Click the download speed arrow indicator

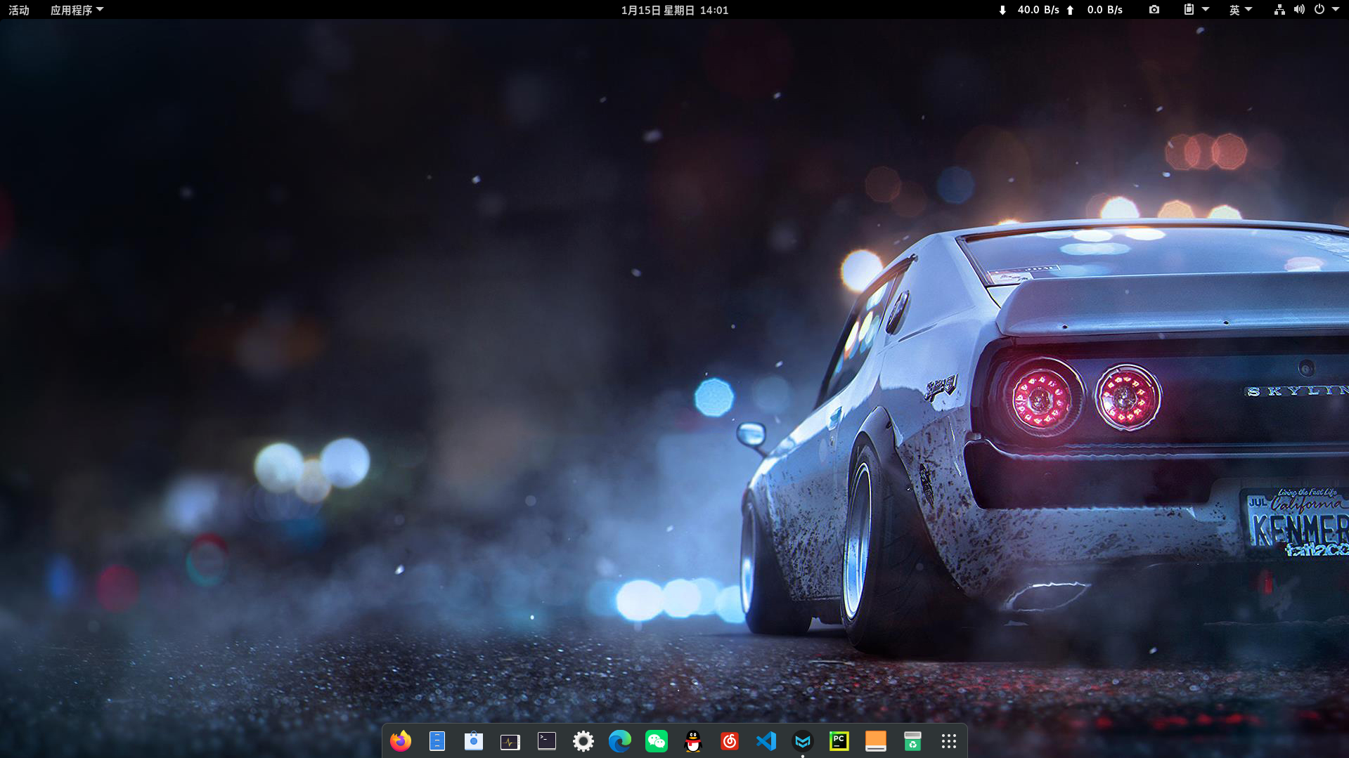(x=1002, y=10)
